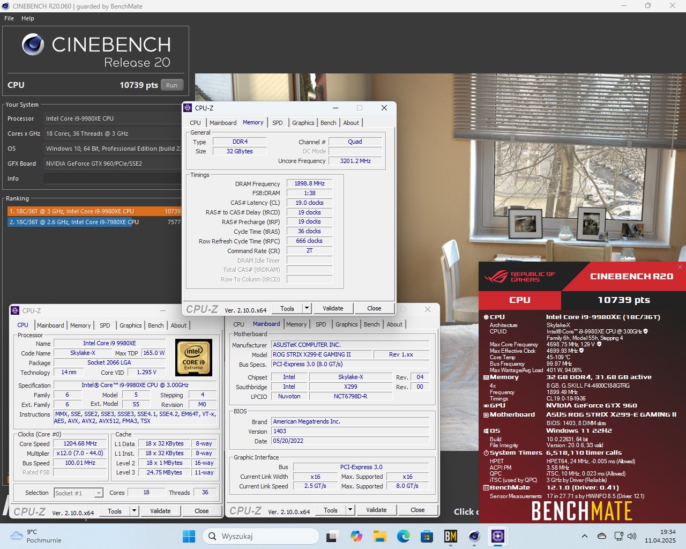The height and width of the screenshot is (549, 686).
Task: Click the BENCHMATE logo at panel bottom
Action: pyautogui.click(x=581, y=511)
